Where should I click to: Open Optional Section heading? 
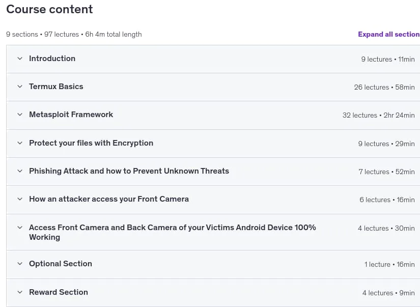(61, 264)
